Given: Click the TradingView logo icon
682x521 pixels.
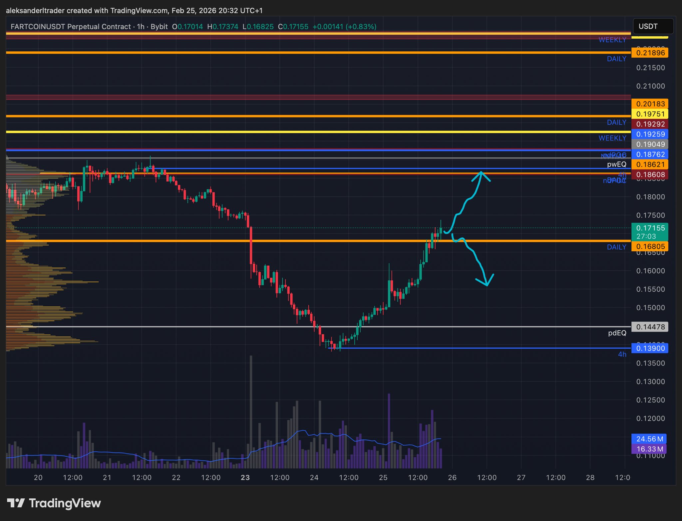Looking at the screenshot, I should [16, 503].
